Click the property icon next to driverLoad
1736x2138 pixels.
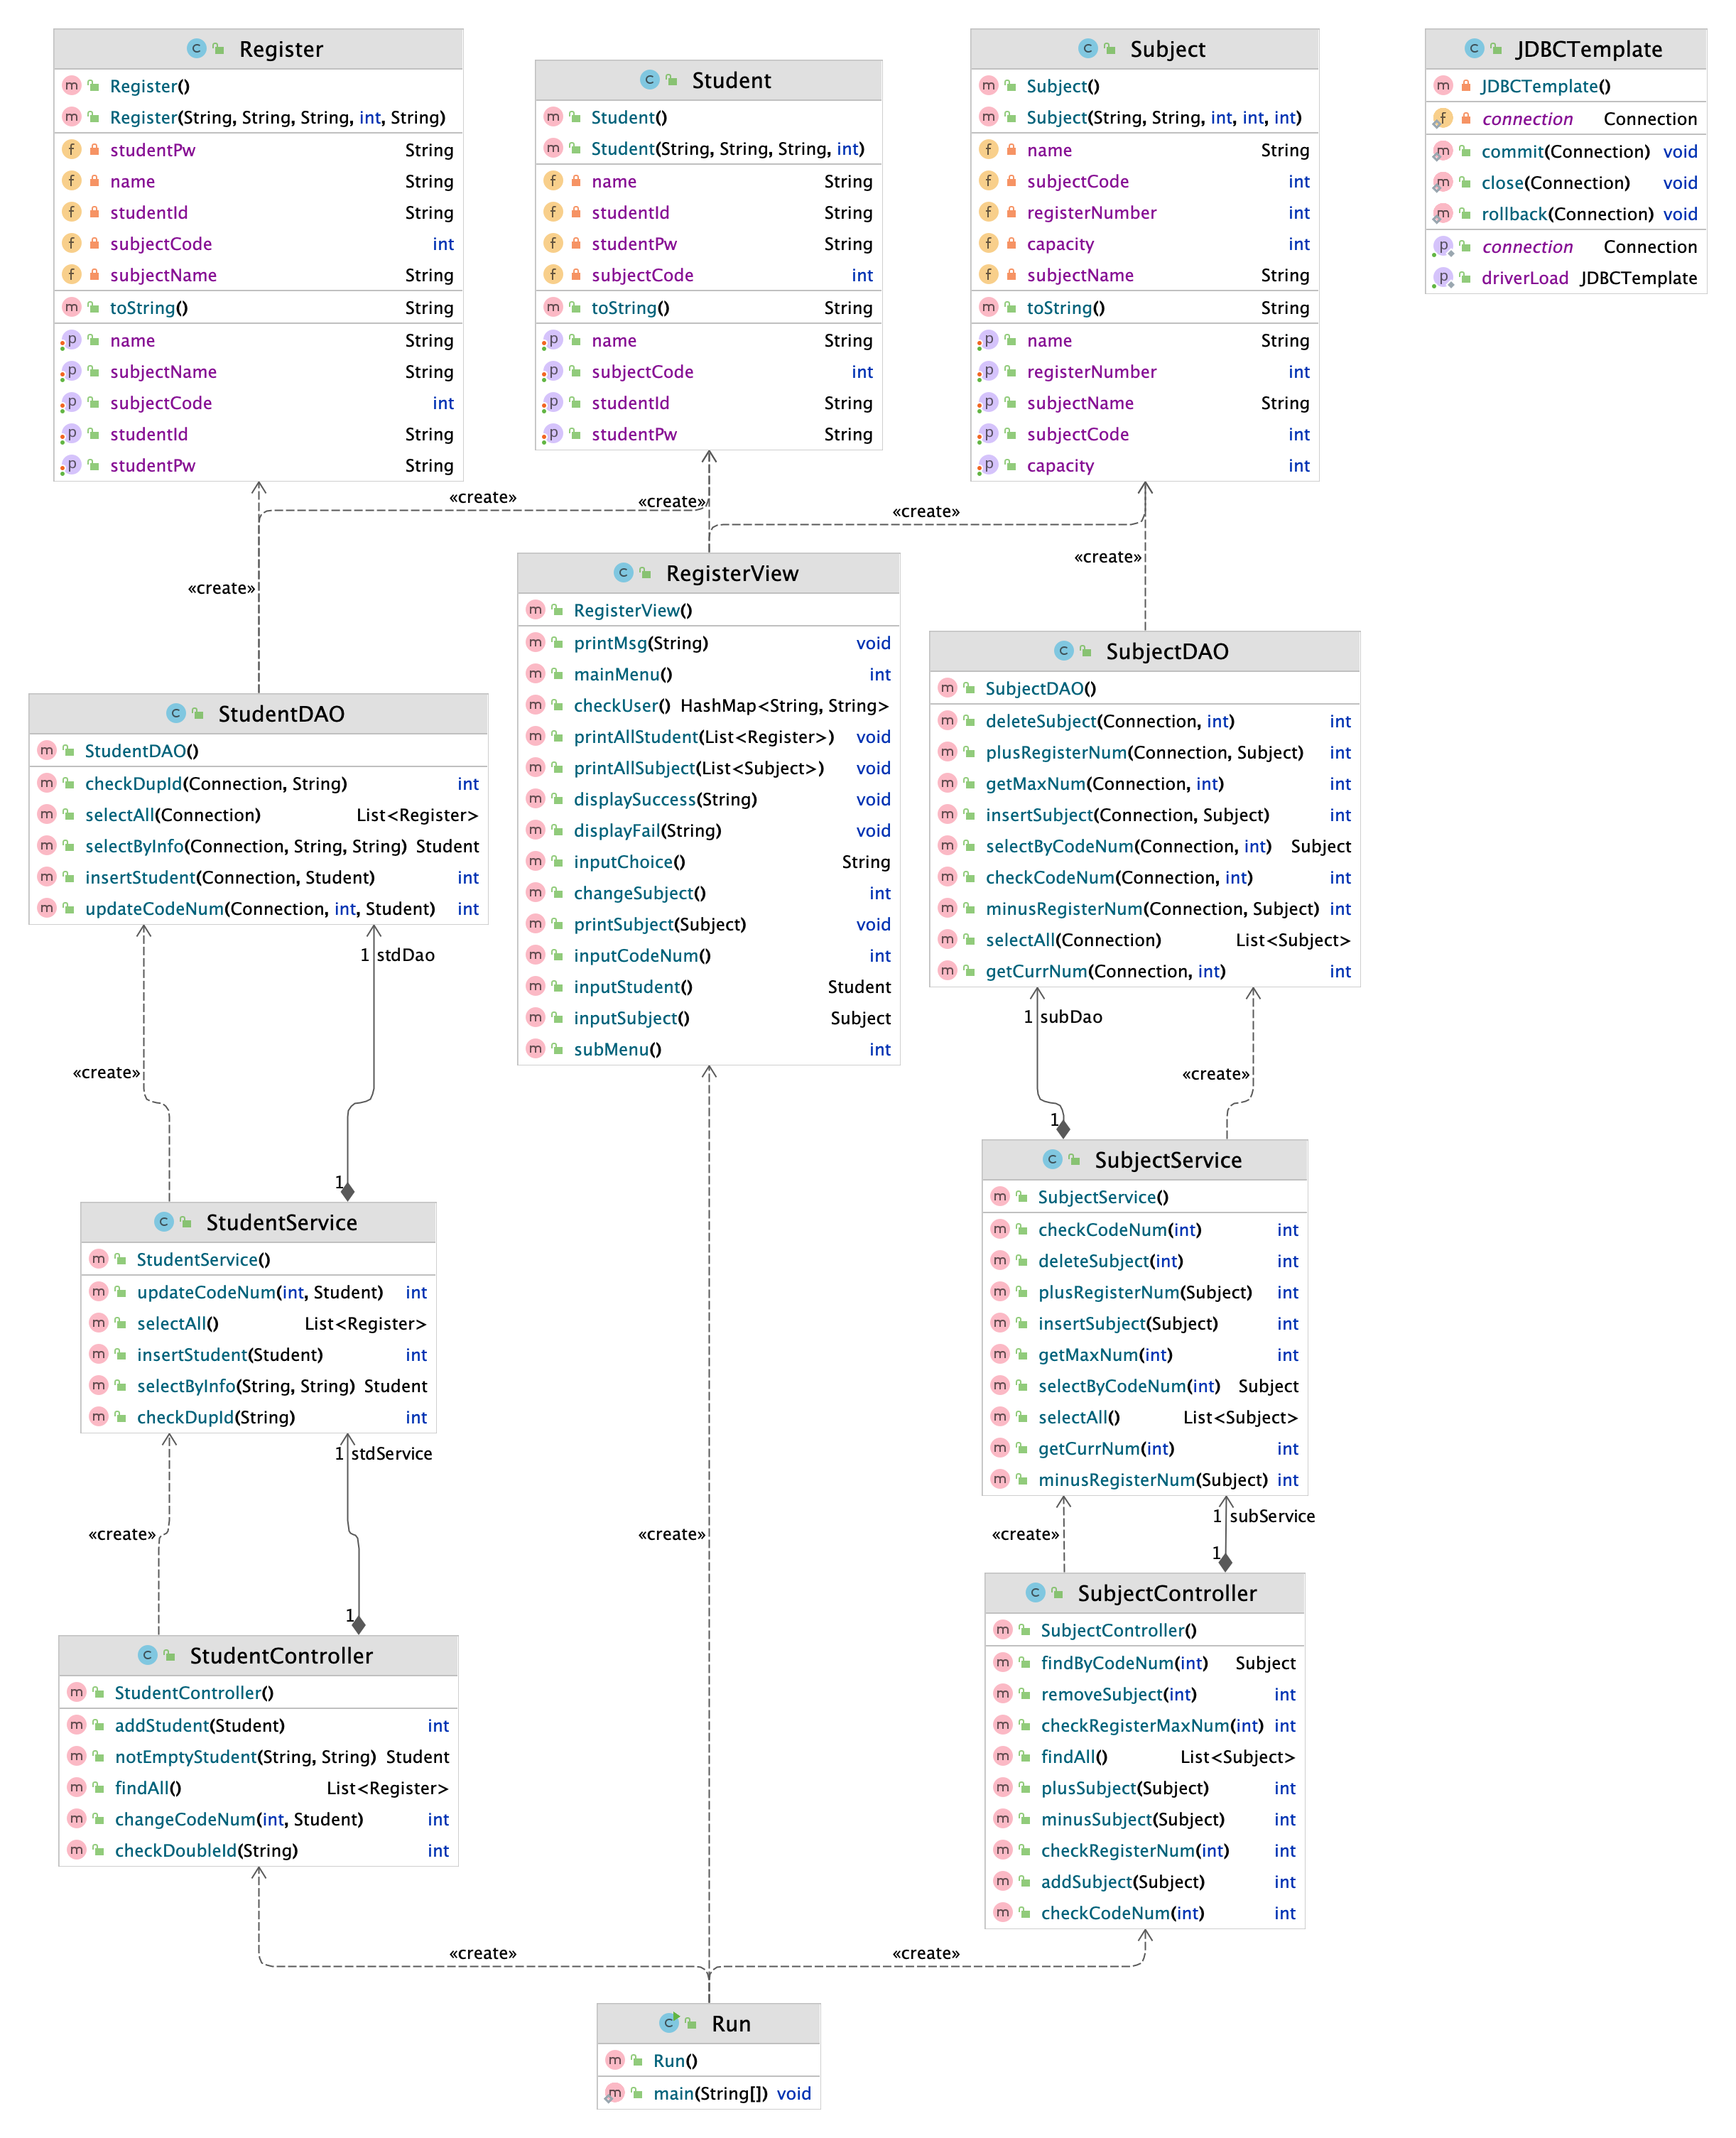tap(1442, 278)
